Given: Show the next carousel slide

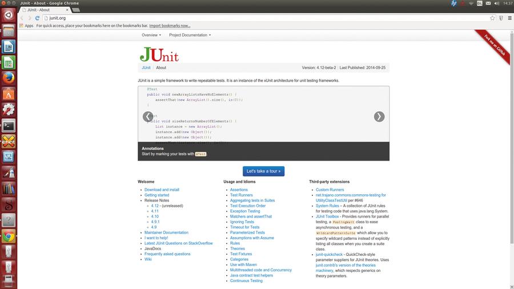Looking at the screenshot, I should pyautogui.click(x=379, y=117).
